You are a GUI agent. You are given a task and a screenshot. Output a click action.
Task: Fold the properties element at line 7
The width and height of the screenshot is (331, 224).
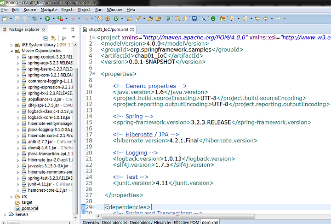(x=94, y=74)
